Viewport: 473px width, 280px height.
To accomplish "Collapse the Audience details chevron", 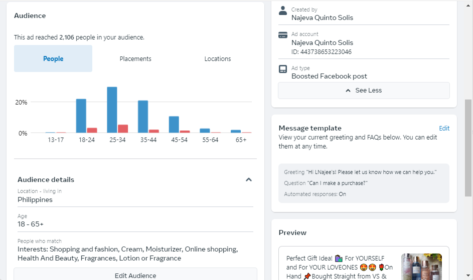I will [x=248, y=179].
